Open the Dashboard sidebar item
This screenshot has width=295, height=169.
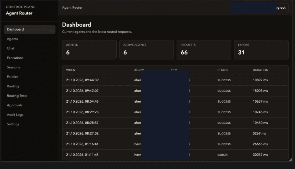click(30, 30)
